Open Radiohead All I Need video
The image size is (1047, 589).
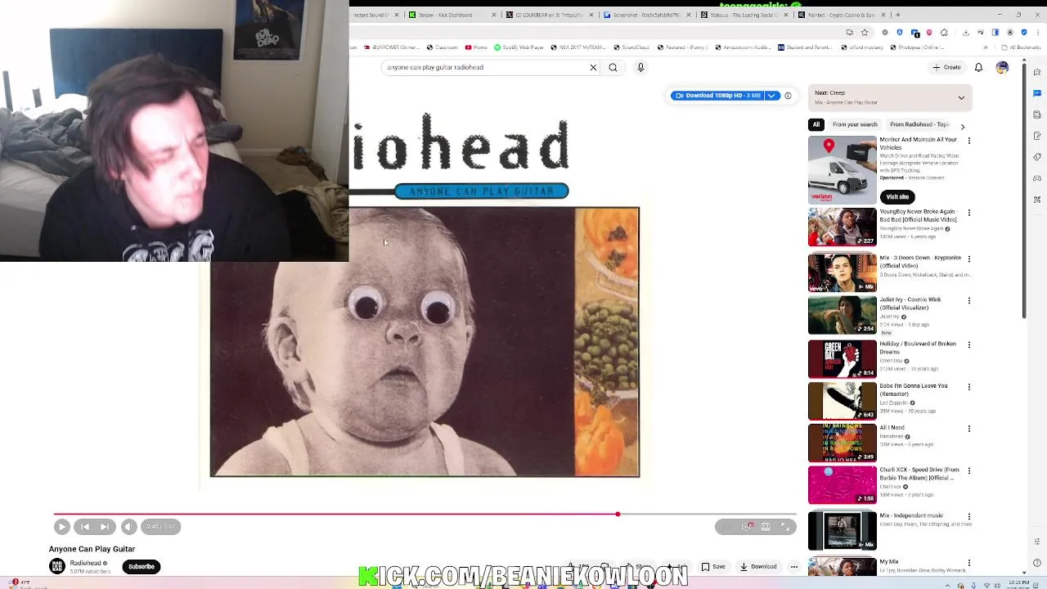click(x=842, y=443)
